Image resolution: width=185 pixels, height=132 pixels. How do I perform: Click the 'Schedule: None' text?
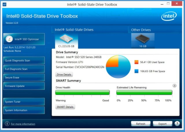coord(12,51)
